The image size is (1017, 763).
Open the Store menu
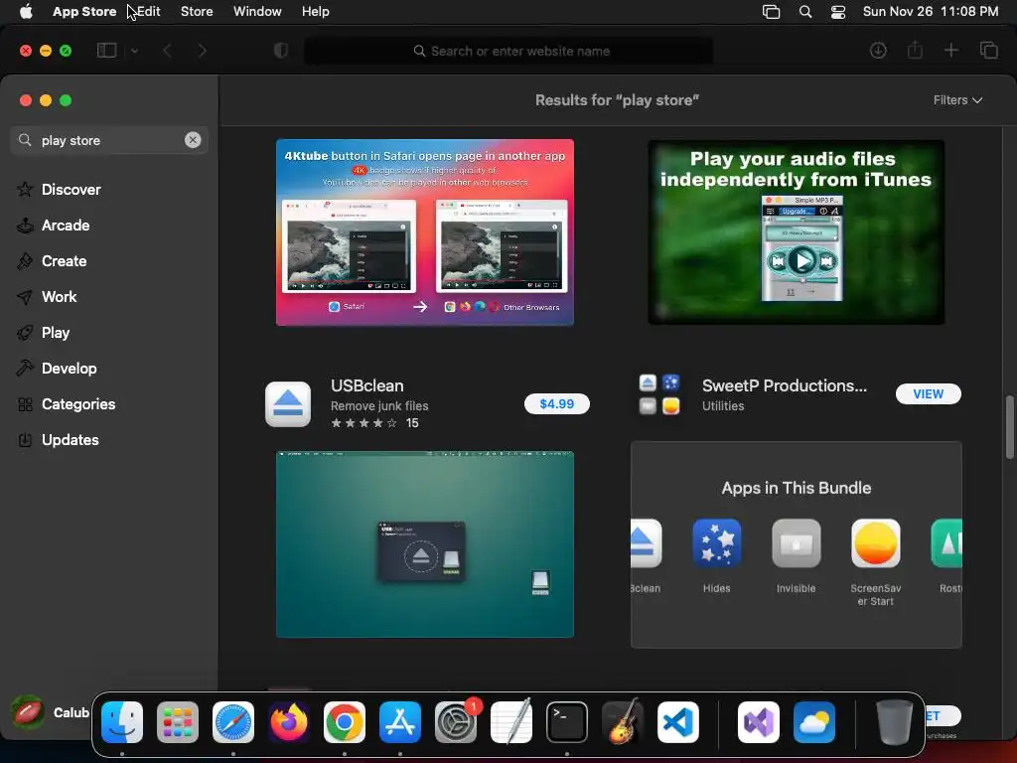[197, 12]
